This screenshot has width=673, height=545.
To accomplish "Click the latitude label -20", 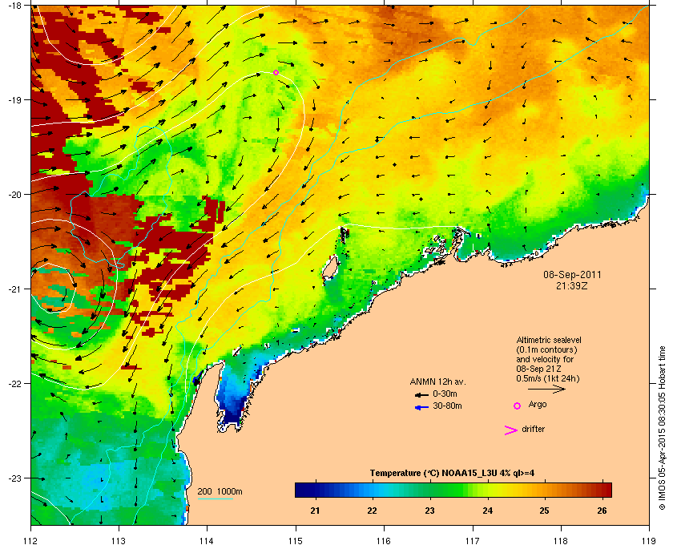I will pos(14,195).
